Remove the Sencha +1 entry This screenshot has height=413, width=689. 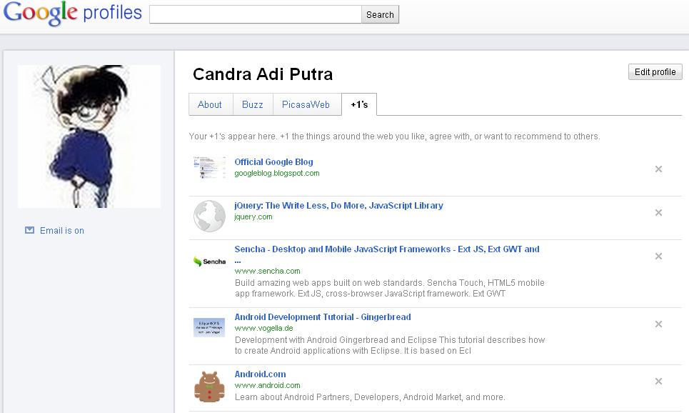(x=658, y=257)
